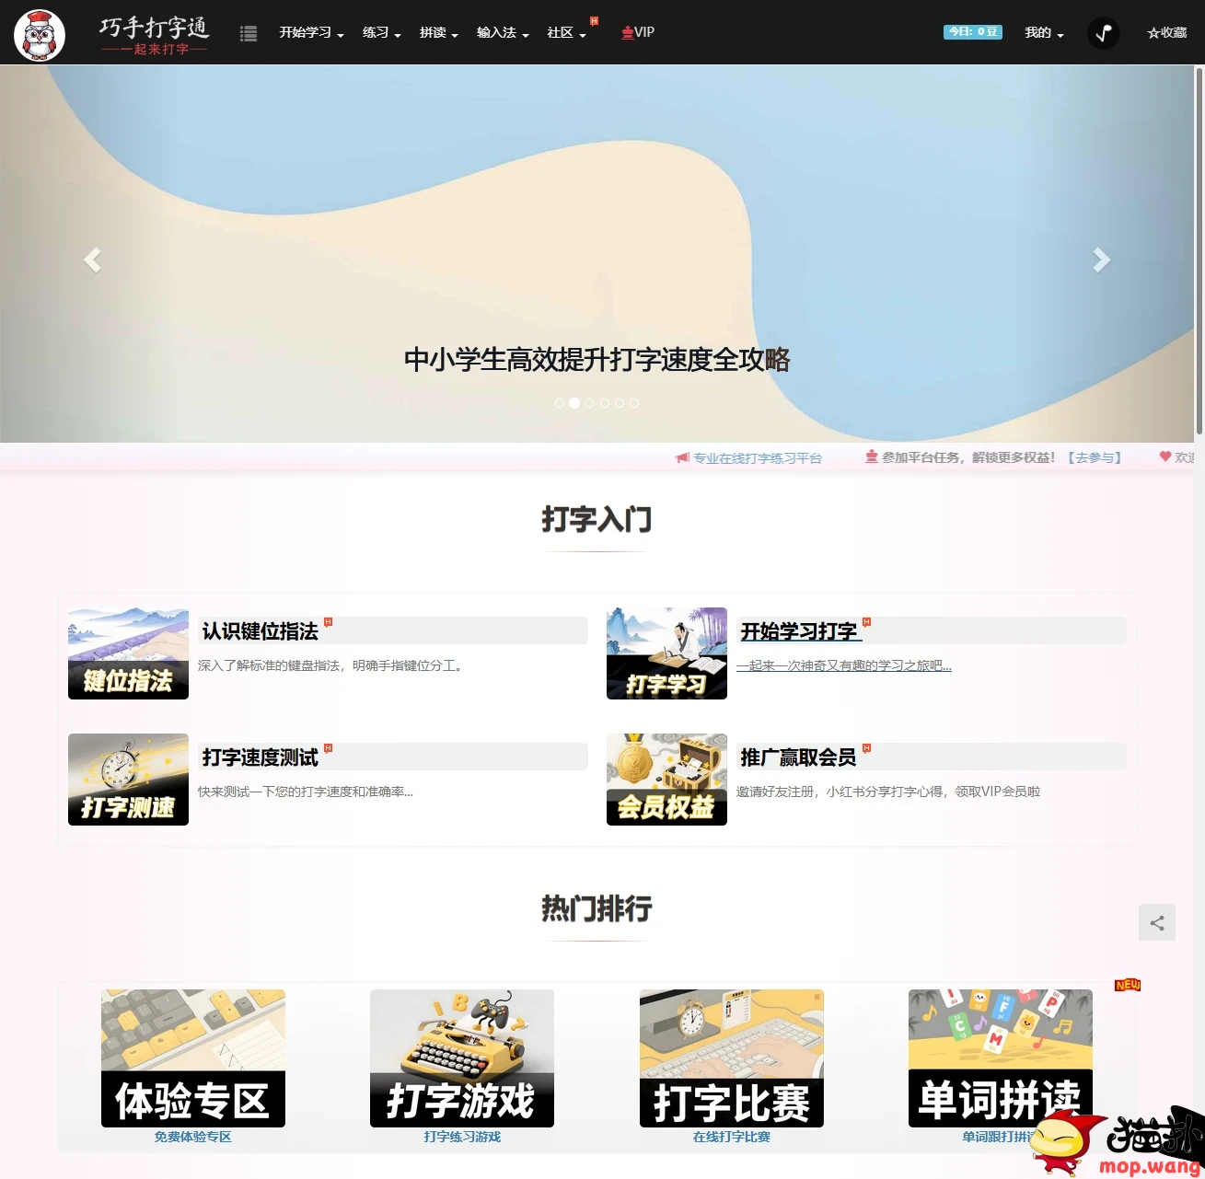The image size is (1205, 1179).
Task: Open the 键位指法 thumbnail icon
Action: [128, 653]
